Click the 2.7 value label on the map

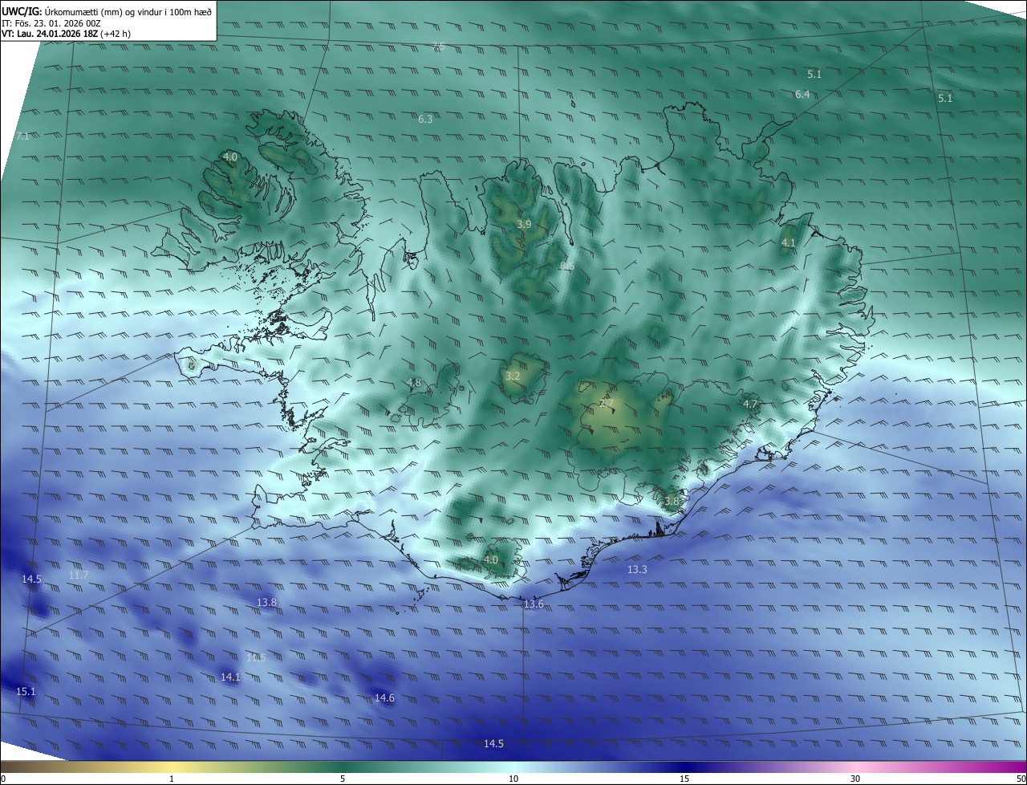pyautogui.click(x=607, y=402)
